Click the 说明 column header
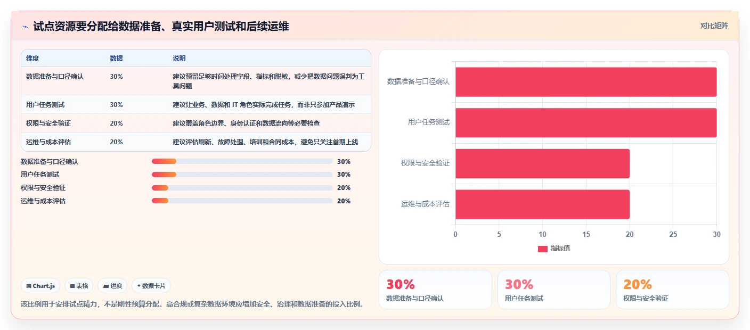 pyautogui.click(x=179, y=58)
